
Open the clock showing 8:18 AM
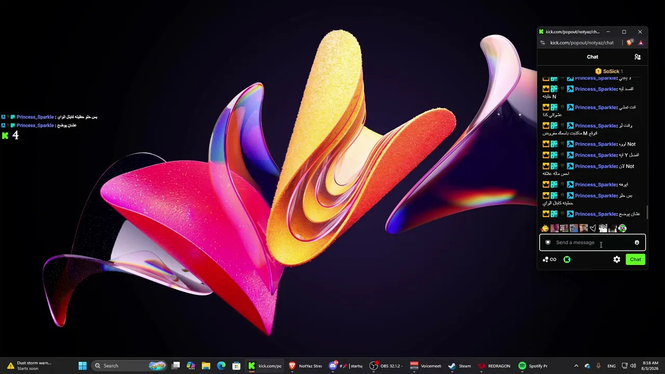pos(650,366)
